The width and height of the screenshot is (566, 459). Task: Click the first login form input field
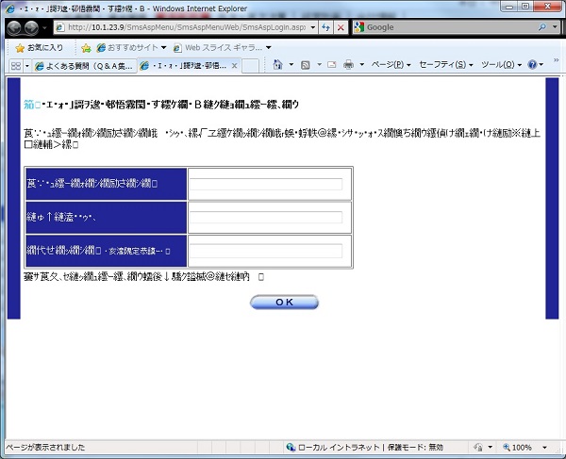click(x=266, y=184)
